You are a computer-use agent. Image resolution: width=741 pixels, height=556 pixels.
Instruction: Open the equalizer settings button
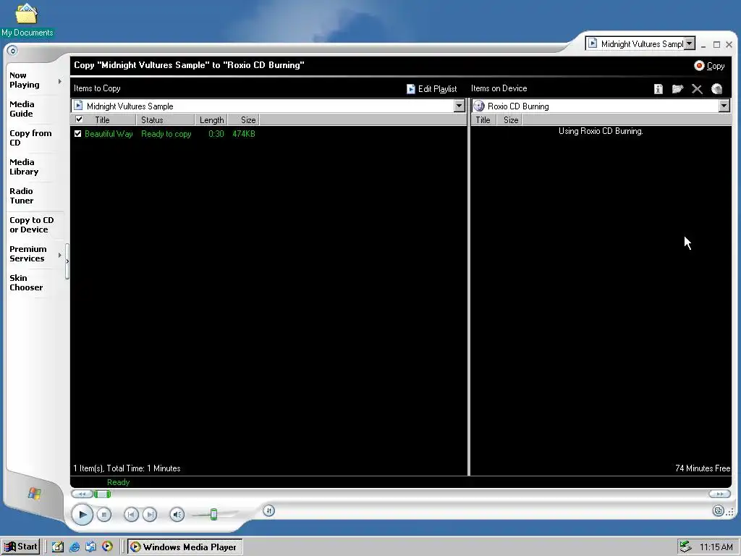click(x=268, y=510)
